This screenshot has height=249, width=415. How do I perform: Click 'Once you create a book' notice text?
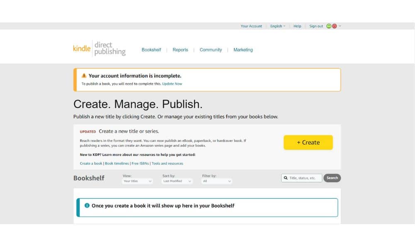[x=163, y=205]
